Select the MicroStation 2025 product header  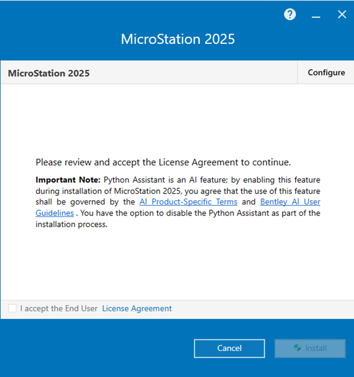pyautogui.click(x=49, y=73)
